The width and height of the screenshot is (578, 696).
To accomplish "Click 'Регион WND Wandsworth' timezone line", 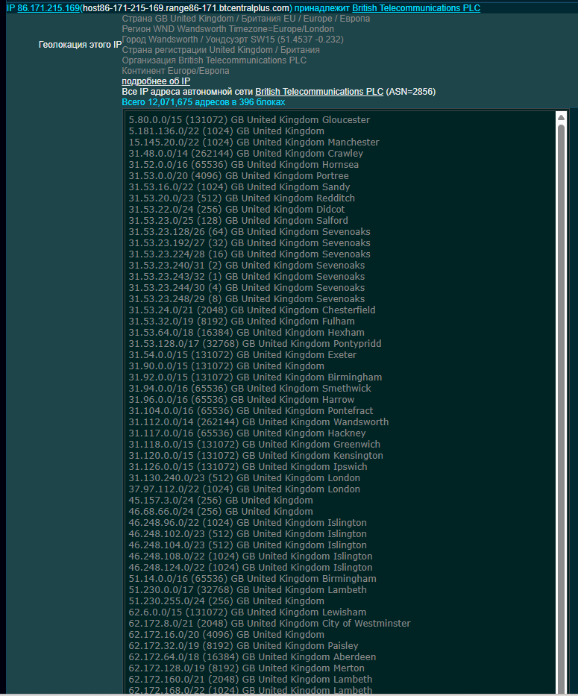I will click(228, 29).
